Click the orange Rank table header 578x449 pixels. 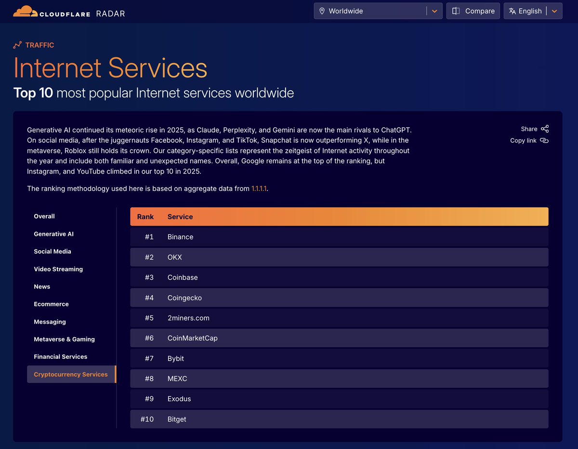[x=145, y=217]
